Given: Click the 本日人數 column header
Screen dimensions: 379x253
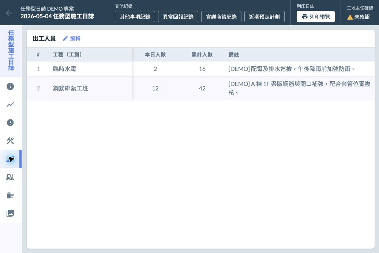Looking at the screenshot, I should [x=155, y=55].
